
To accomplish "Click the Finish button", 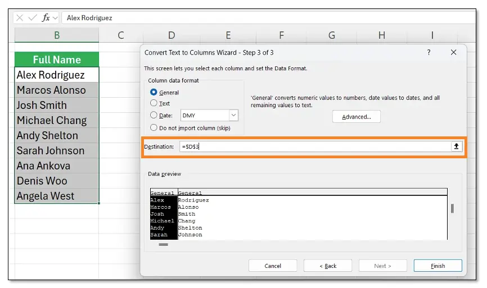I will point(438,266).
